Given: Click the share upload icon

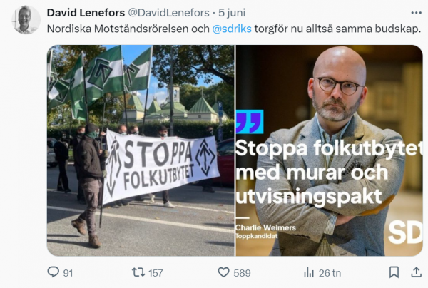Looking at the screenshot, I should click(x=417, y=272).
